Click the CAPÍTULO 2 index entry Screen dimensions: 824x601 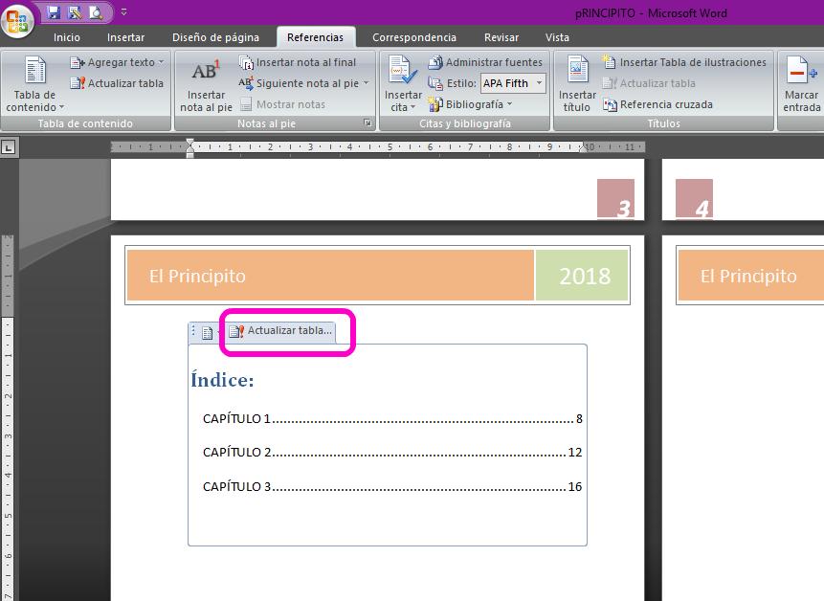click(237, 452)
